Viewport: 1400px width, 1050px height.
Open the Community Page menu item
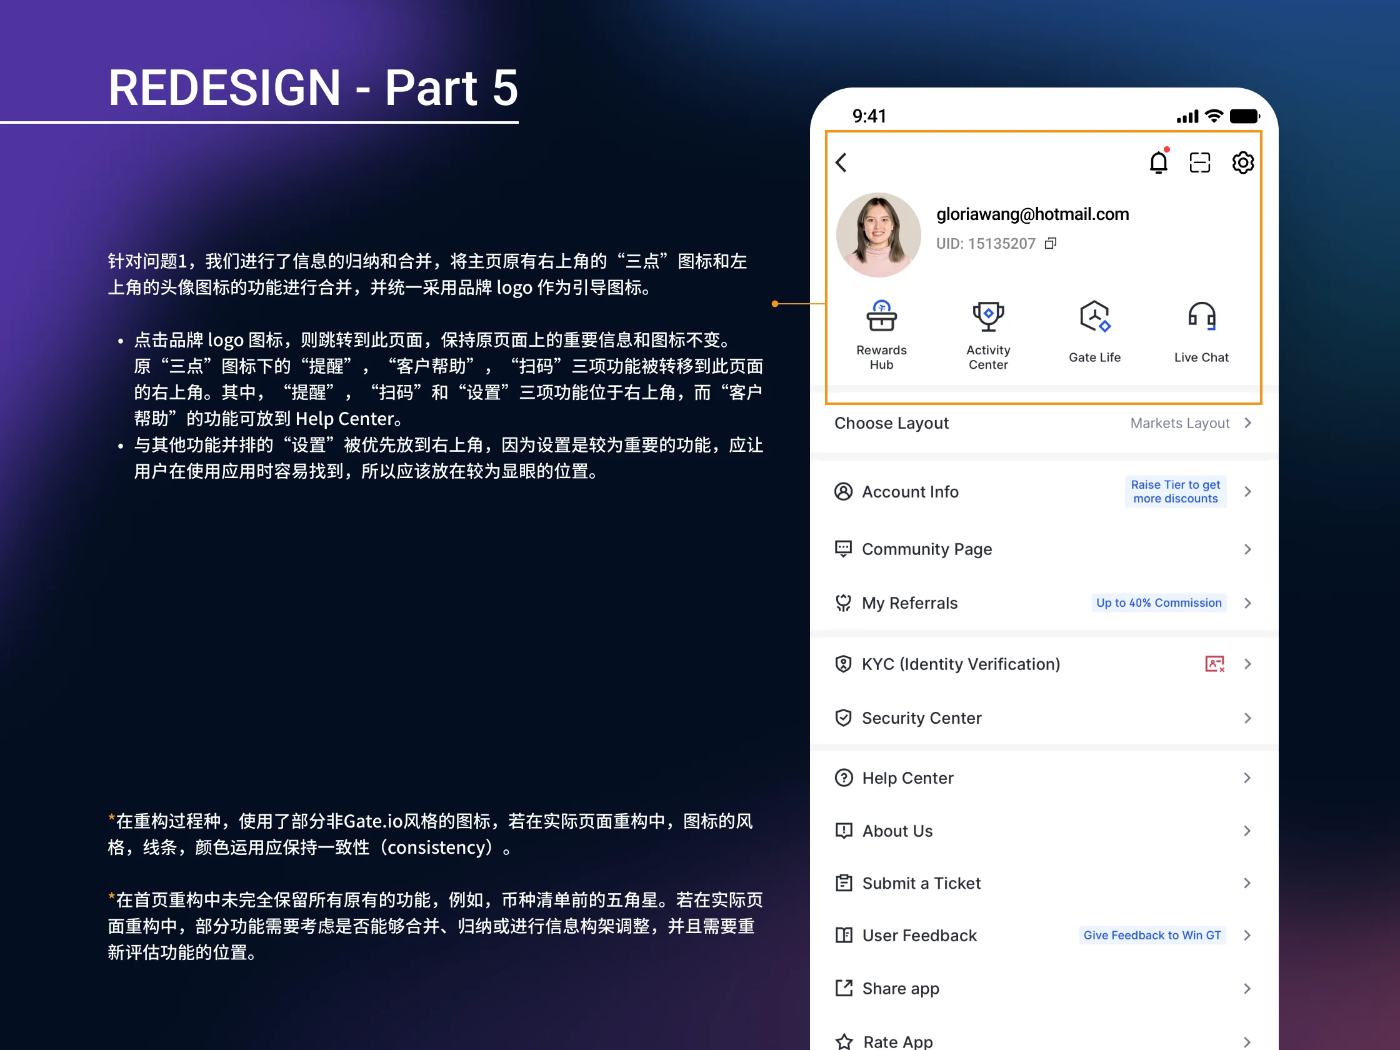1044,549
